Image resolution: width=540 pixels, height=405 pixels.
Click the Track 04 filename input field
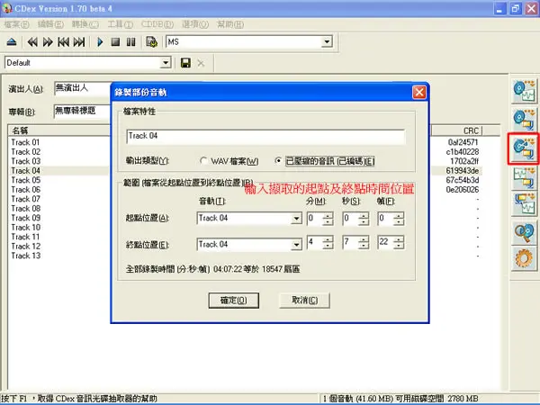tap(265, 136)
